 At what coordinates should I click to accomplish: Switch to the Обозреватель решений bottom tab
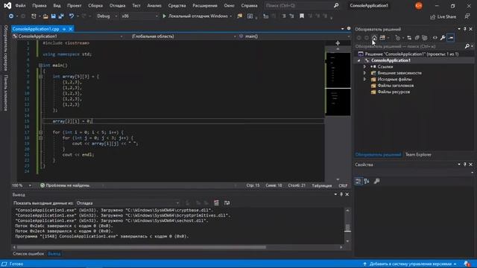(x=378, y=155)
